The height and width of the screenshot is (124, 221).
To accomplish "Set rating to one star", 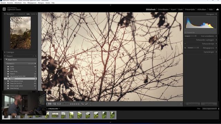I will [x=71, y=104].
